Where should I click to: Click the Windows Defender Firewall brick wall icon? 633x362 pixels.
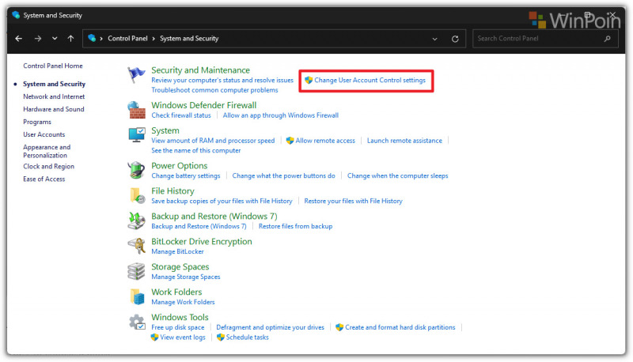(x=136, y=110)
